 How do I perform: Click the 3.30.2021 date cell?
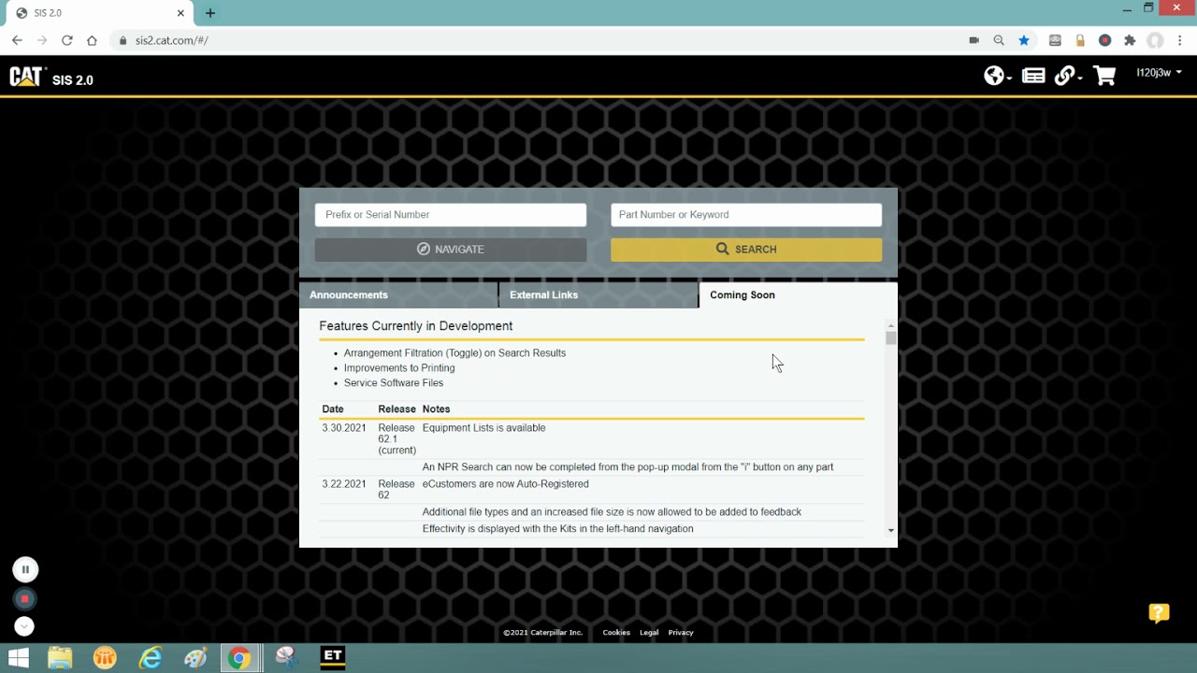pos(344,428)
